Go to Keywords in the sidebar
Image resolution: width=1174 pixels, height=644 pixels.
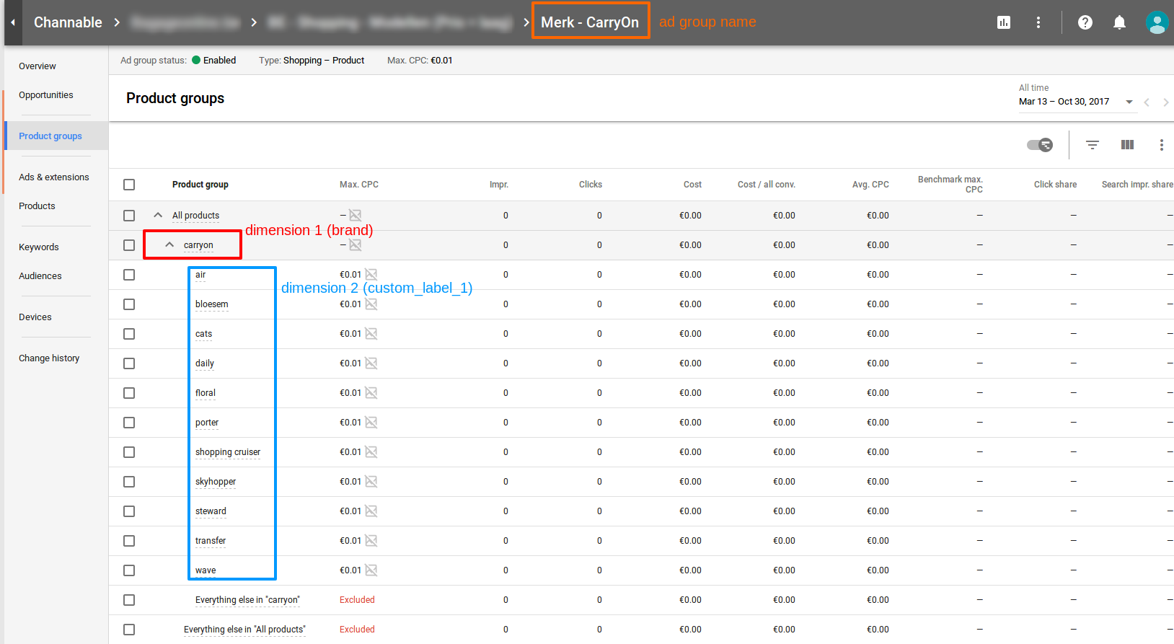39,247
